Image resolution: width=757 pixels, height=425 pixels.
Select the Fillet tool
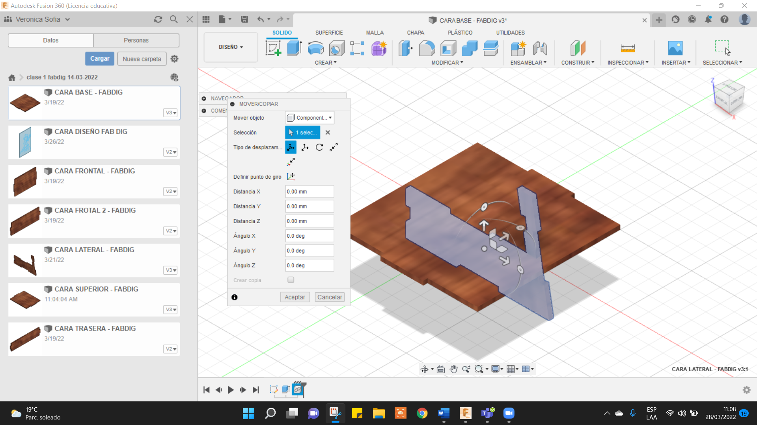click(427, 48)
